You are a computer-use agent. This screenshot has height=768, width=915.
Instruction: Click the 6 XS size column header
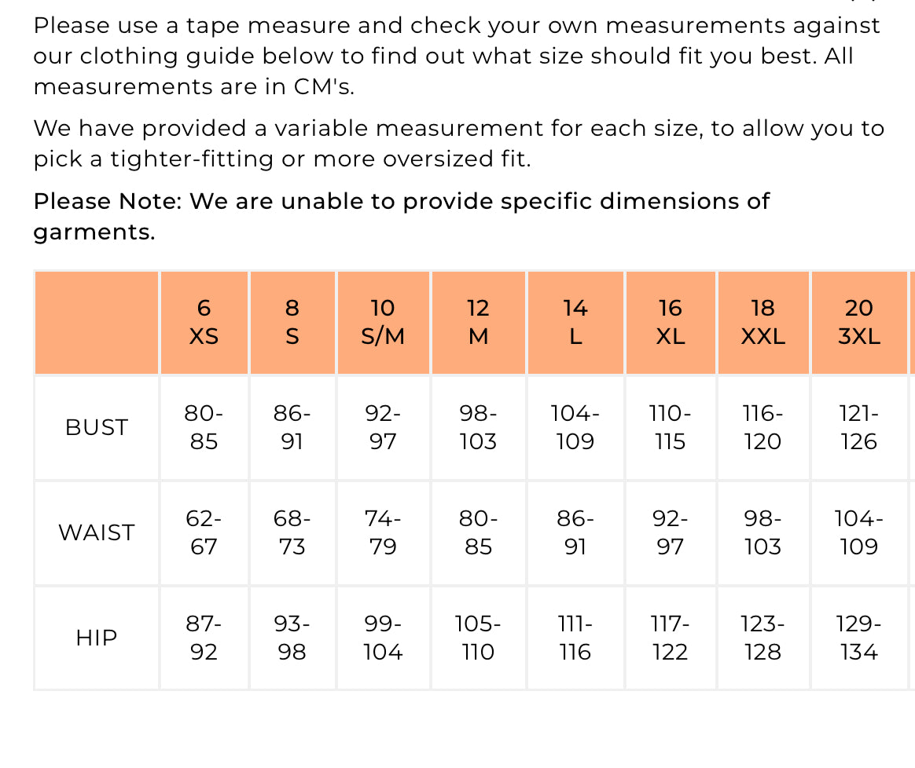point(204,322)
